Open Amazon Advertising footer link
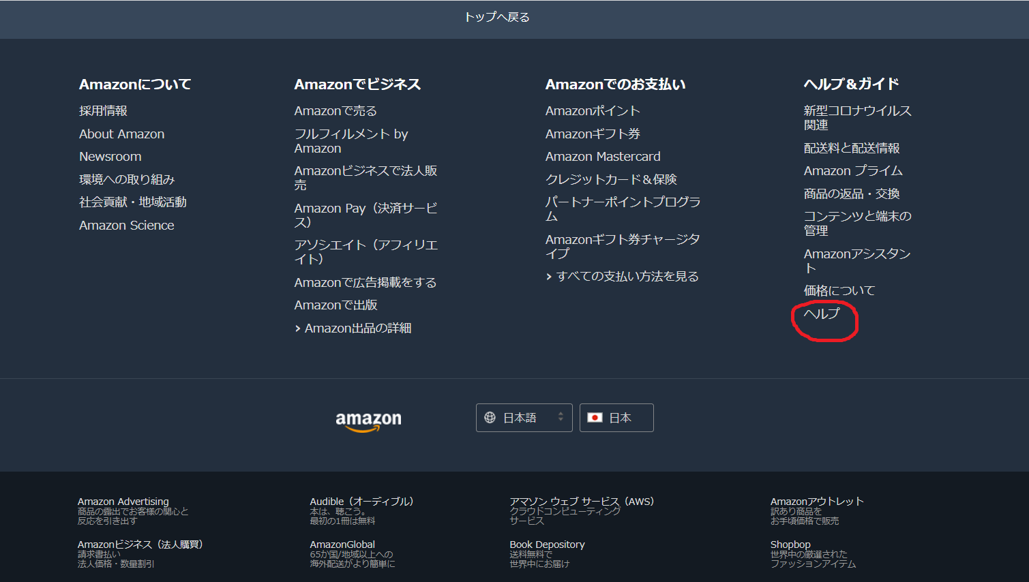Viewport: 1029px width, 582px height. click(123, 502)
